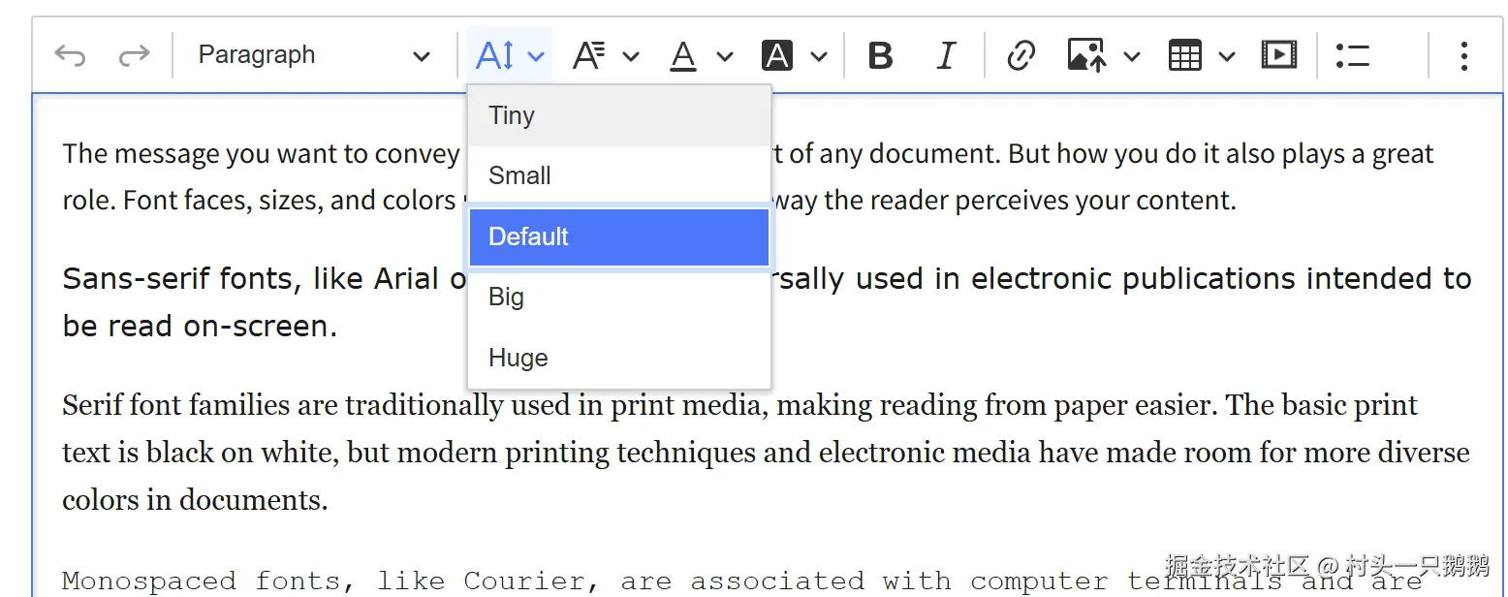The height and width of the screenshot is (597, 1508).
Task: Click the font family icon
Action: (x=588, y=55)
